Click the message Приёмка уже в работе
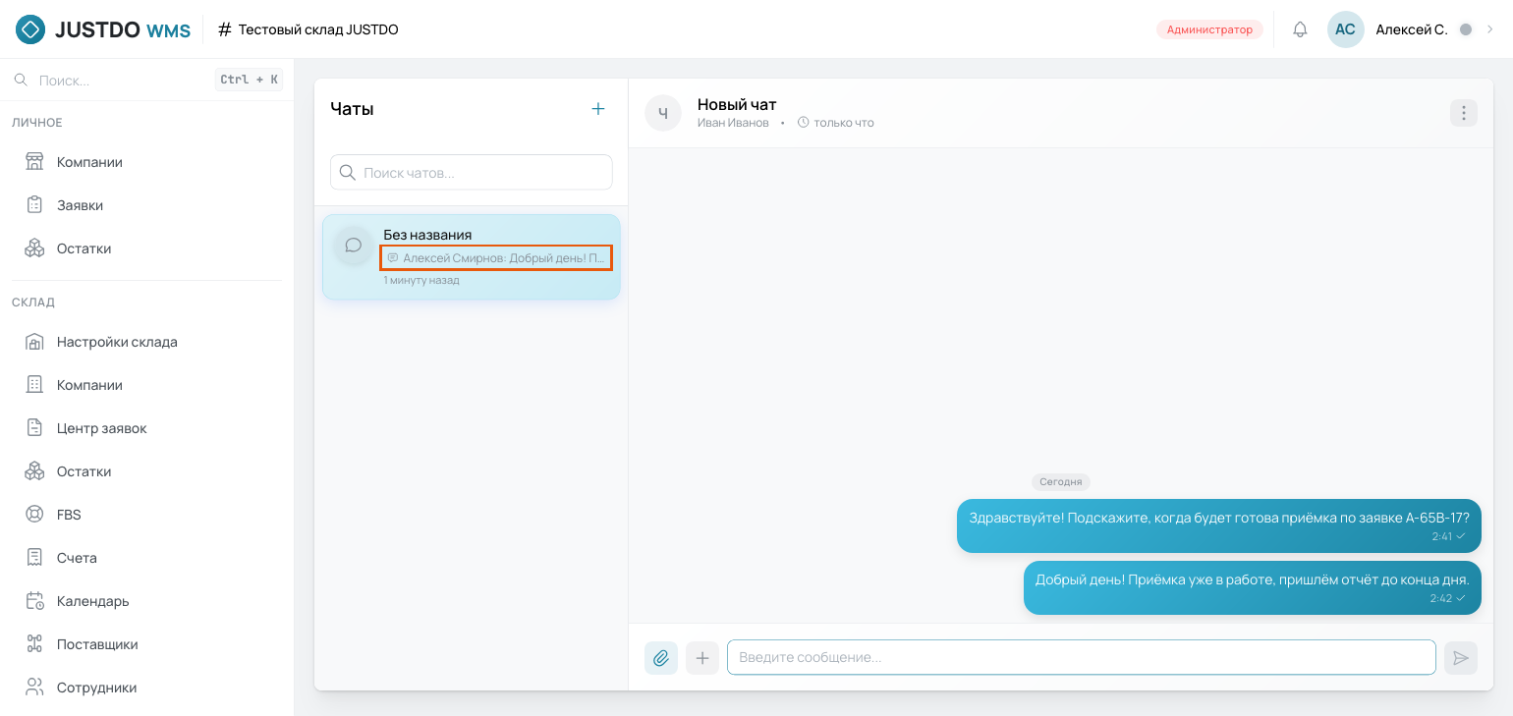The height and width of the screenshot is (716, 1513). pyautogui.click(x=1253, y=587)
